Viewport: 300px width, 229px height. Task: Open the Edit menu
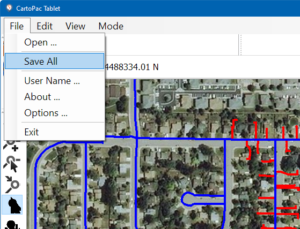[45, 26]
